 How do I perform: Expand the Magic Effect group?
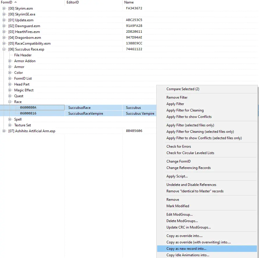pyautogui.click(x=10, y=90)
